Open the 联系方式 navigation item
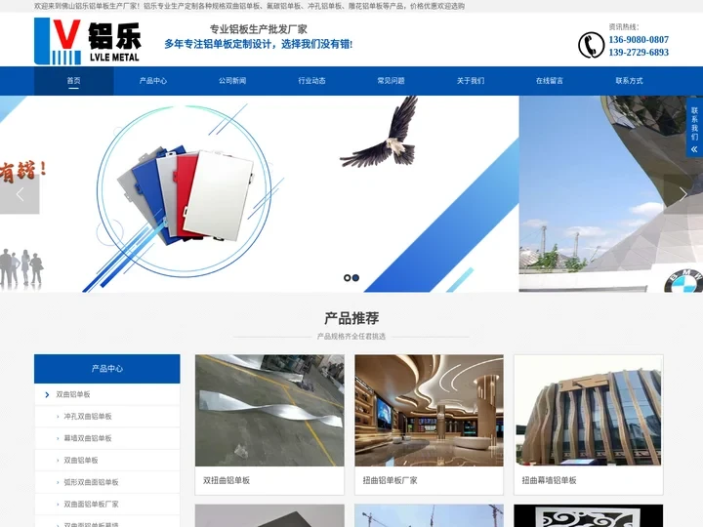The width and height of the screenshot is (703, 527). coord(629,81)
